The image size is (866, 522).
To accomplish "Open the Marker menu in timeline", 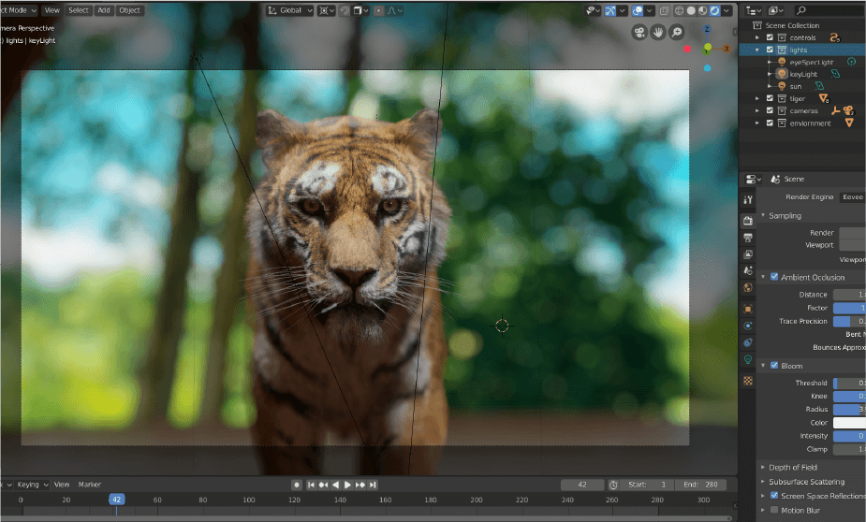I will tap(90, 485).
